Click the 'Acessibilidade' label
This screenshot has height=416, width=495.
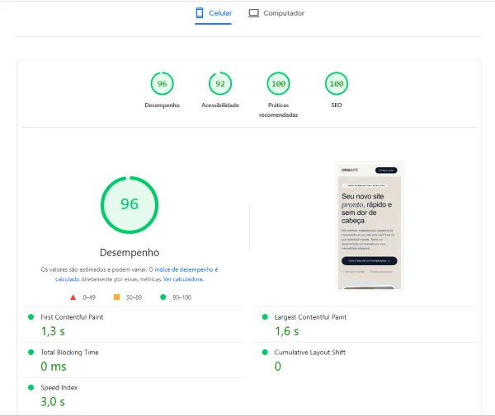tap(220, 105)
